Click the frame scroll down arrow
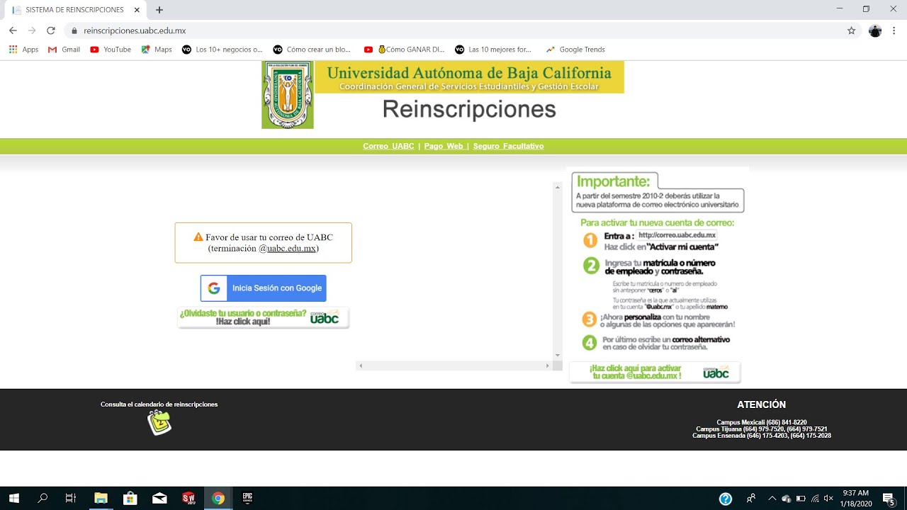 (558, 355)
